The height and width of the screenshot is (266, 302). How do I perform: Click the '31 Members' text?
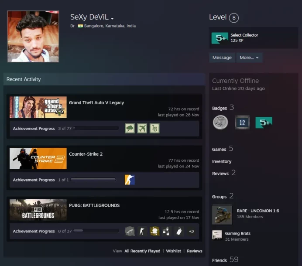click(237, 239)
